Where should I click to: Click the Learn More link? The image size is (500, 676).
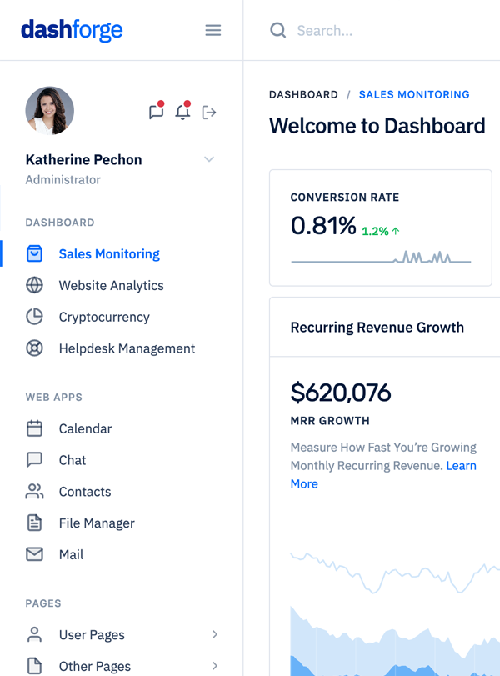tap(461, 466)
